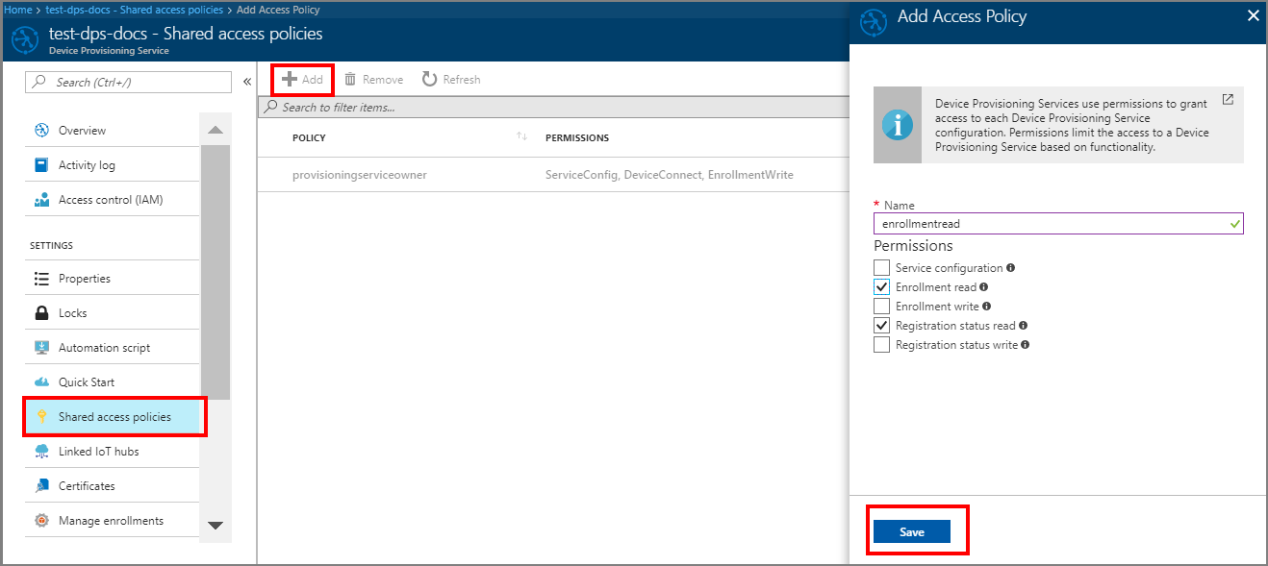1268x566 pixels.
Task: Enable the Registration status write checkbox
Action: click(881, 345)
